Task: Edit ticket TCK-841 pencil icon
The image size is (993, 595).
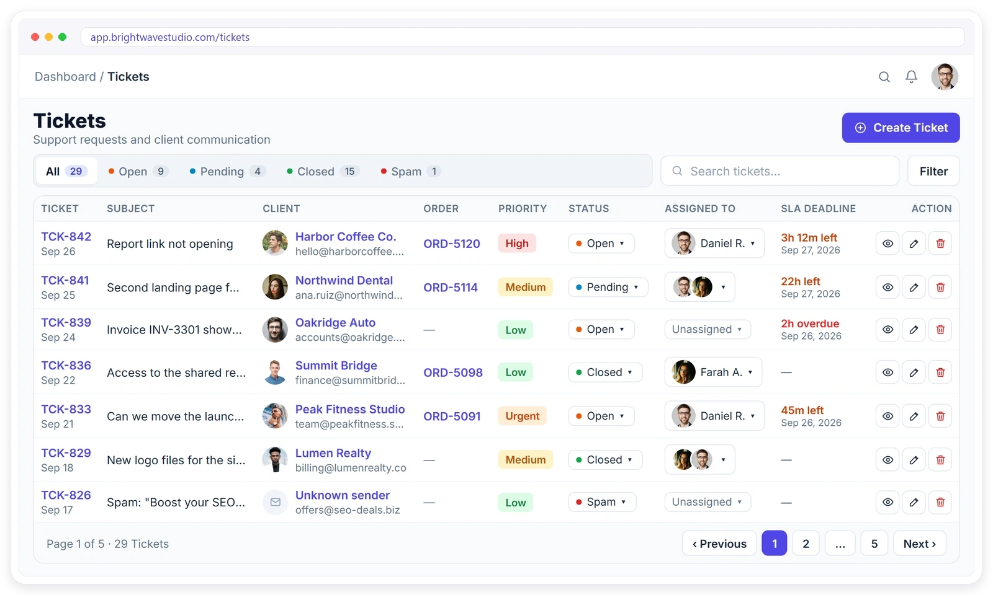Action: [914, 288]
